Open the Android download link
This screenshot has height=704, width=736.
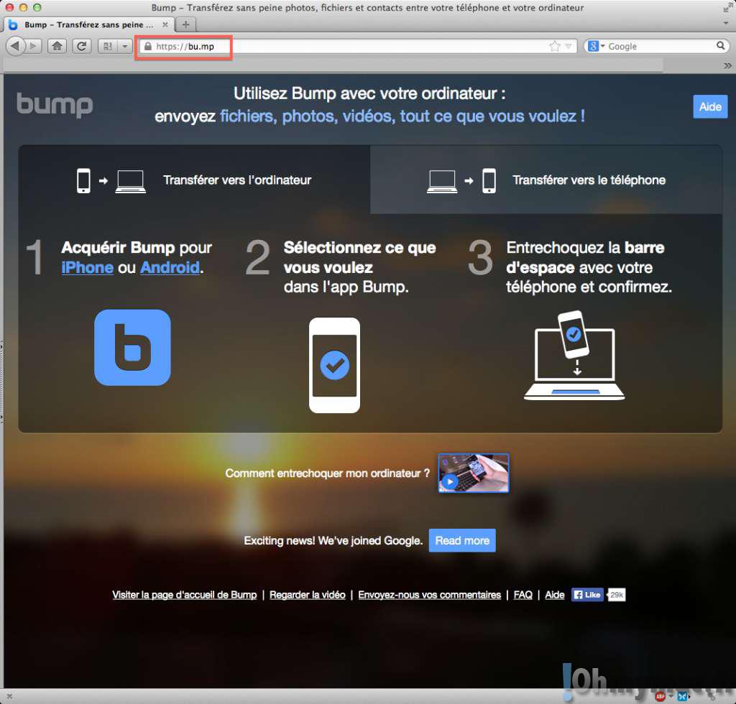coord(170,268)
